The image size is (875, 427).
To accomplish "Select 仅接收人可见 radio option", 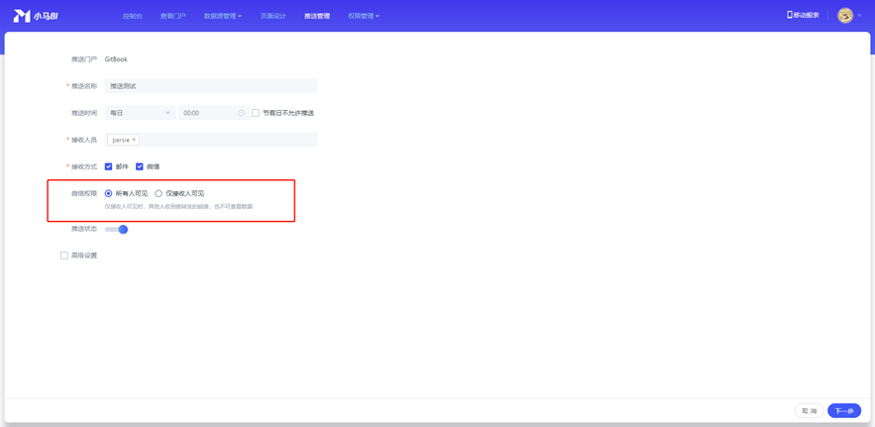I will 159,193.
